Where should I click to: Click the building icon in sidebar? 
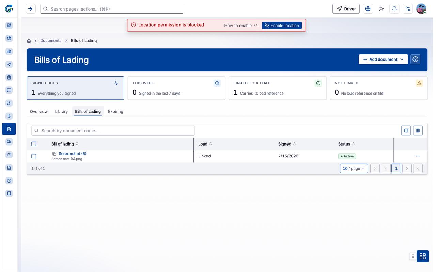click(9, 51)
